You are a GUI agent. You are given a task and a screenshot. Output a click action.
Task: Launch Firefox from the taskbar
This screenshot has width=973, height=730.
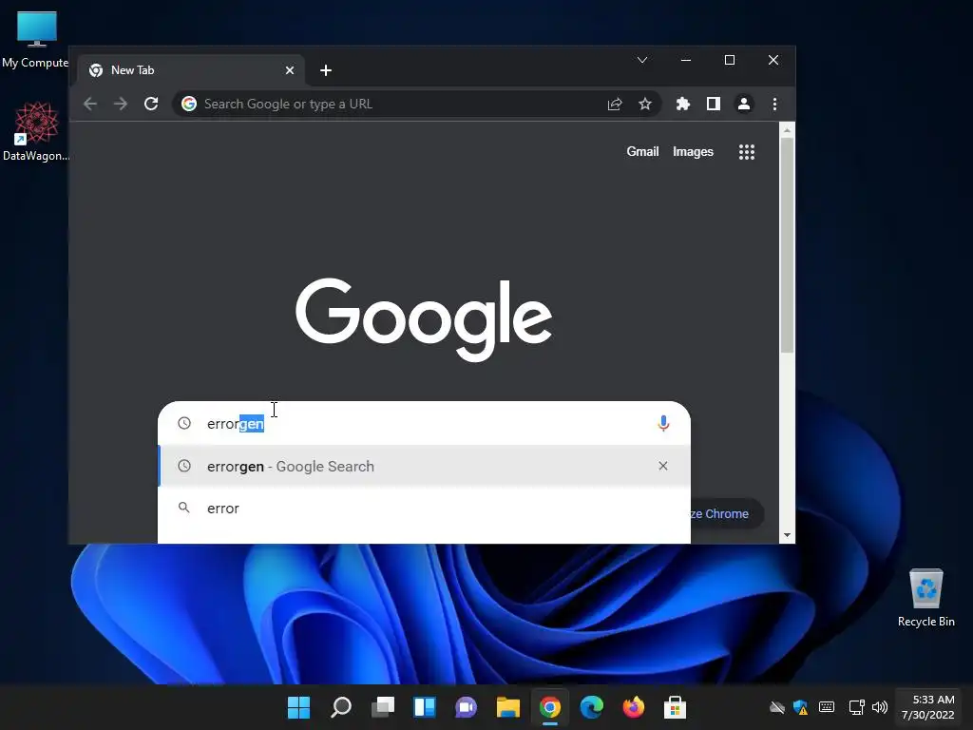coord(634,707)
